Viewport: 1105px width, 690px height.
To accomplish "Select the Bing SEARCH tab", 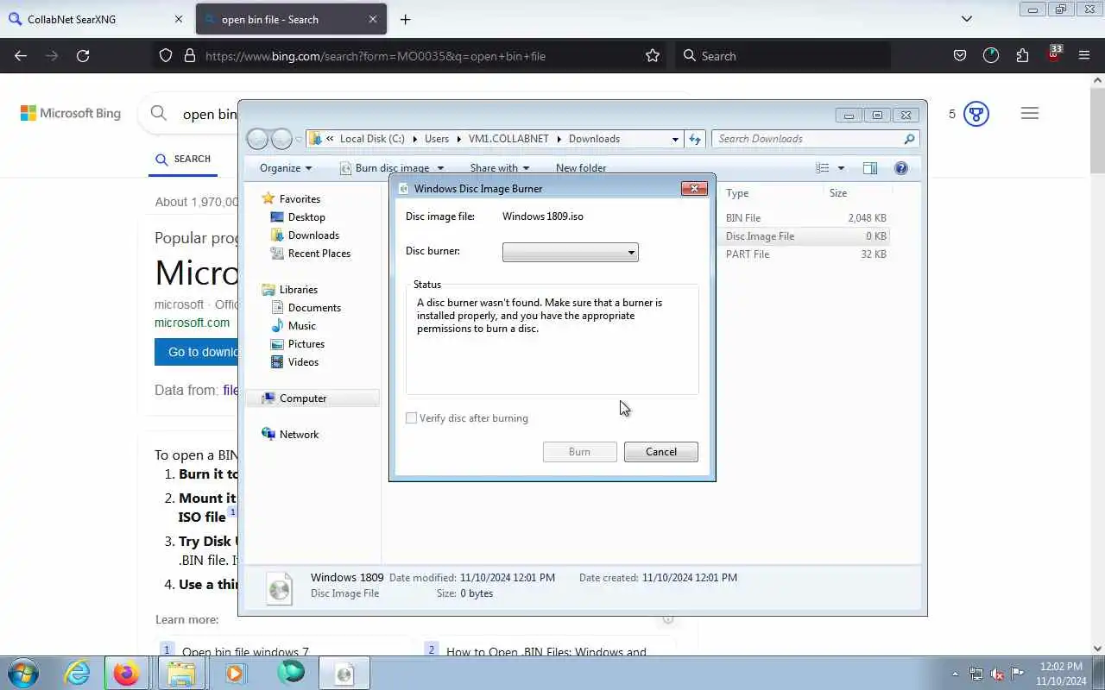I will (x=183, y=160).
